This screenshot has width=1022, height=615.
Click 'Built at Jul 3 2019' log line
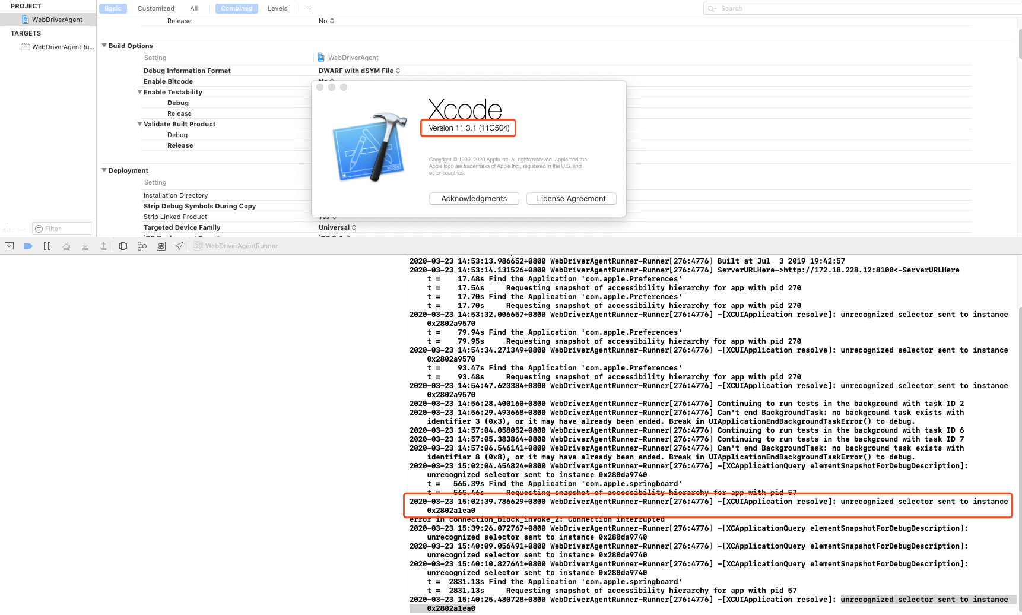pyautogui.click(x=627, y=261)
